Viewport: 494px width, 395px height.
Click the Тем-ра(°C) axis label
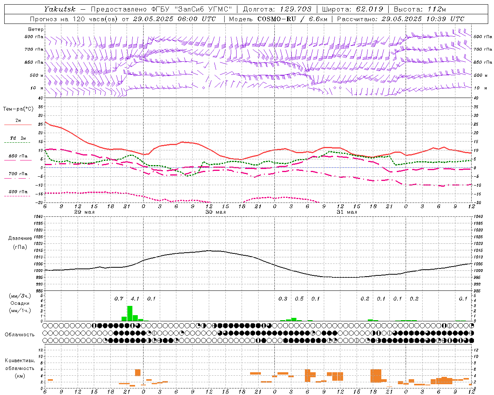tap(18, 109)
